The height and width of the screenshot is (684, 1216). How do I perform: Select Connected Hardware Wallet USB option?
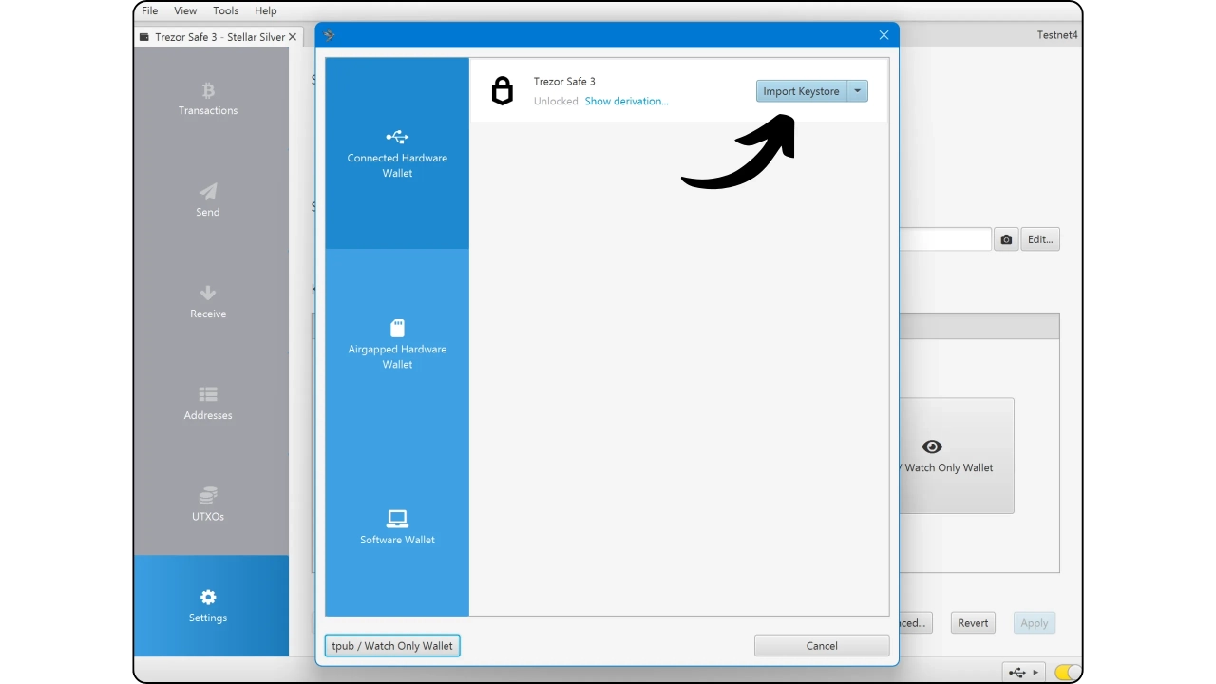(397, 153)
